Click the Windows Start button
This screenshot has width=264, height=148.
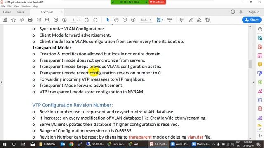[5, 144]
